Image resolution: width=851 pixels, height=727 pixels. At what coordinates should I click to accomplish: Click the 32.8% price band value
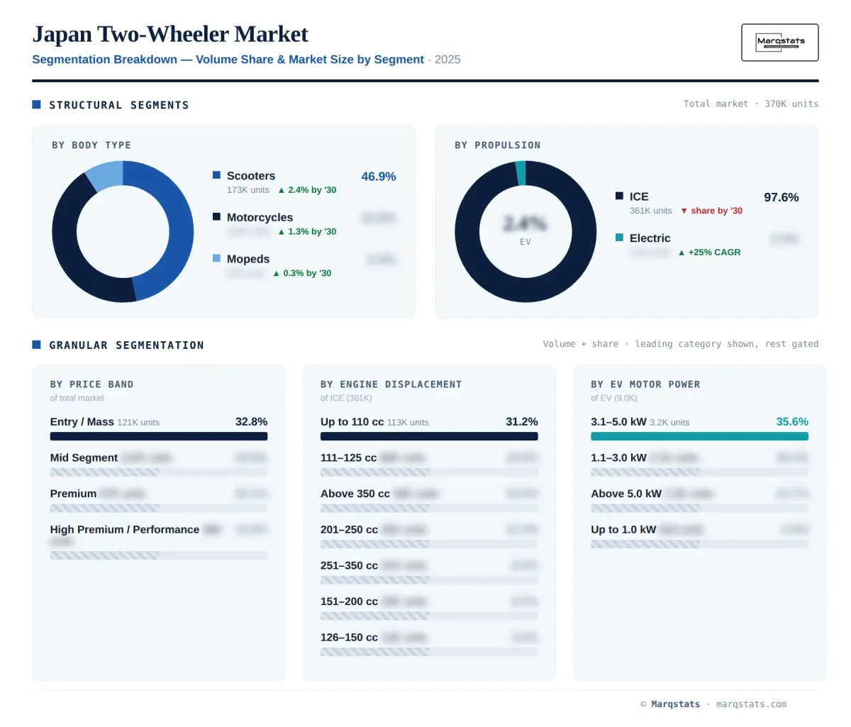point(252,422)
